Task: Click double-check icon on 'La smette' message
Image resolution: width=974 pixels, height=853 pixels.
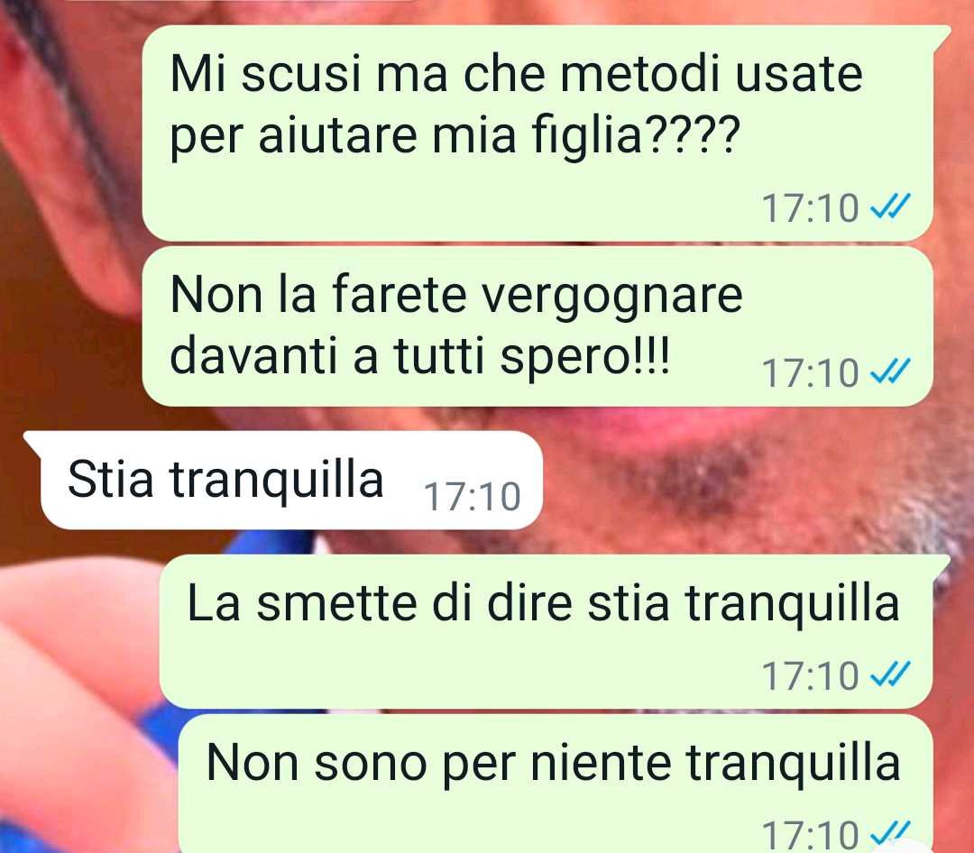Action: coord(890,674)
